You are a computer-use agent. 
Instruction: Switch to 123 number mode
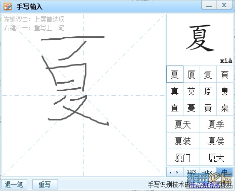pyautogui.click(x=192, y=172)
